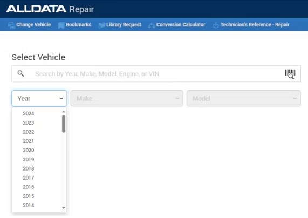Image resolution: width=308 pixels, height=218 pixels.
Task: Select year 2024 from list
Action: 29,113
